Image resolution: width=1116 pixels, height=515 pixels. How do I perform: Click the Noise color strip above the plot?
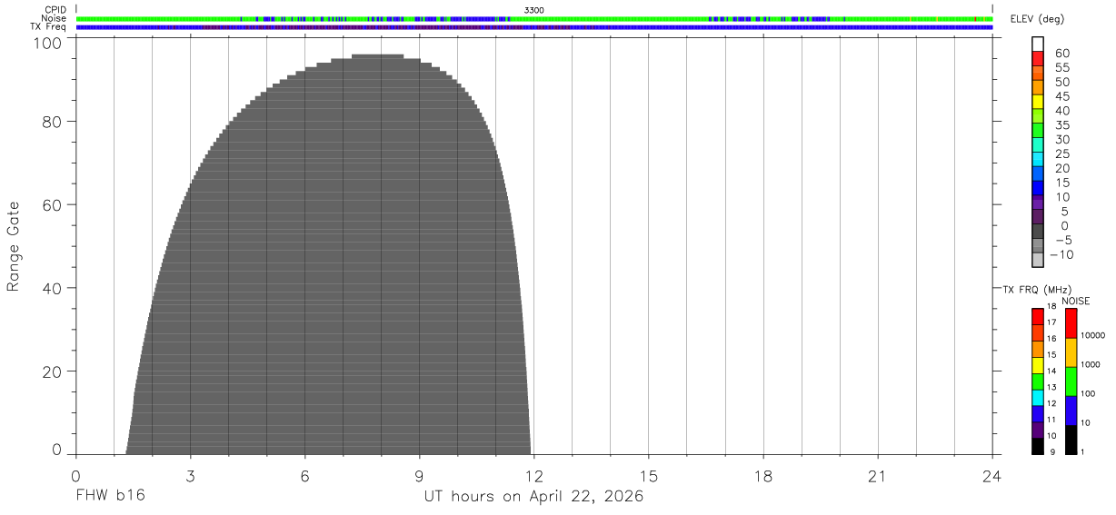tap(534, 18)
